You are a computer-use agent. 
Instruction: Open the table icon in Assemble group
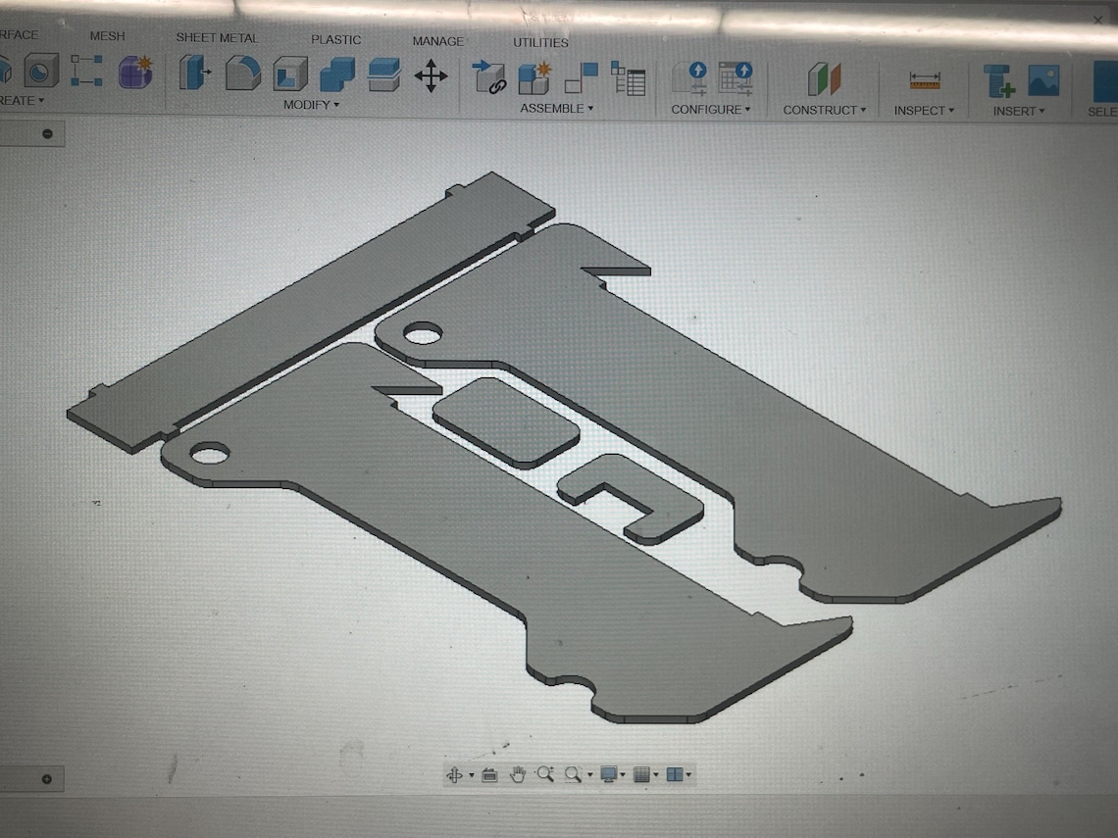click(629, 78)
